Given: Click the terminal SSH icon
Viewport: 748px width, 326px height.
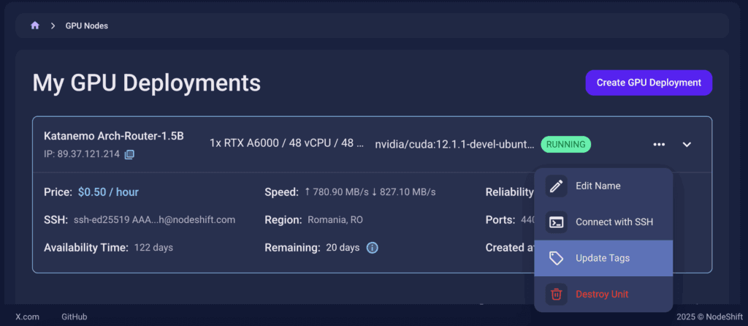Looking at the screenshot, I should (557, 222).
